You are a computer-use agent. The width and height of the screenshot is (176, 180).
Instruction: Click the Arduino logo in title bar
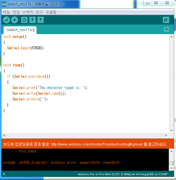click(x=4, y=4)
